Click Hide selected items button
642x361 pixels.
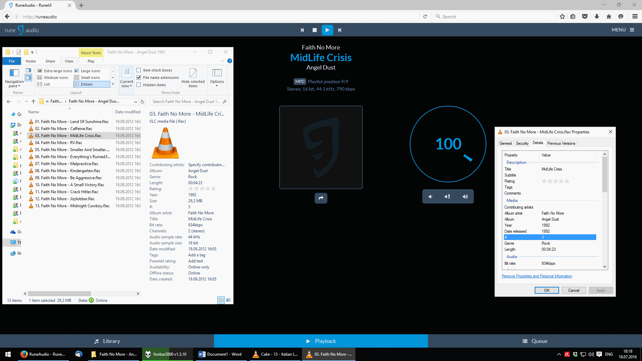click(193, 78)
